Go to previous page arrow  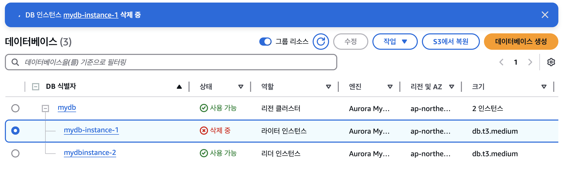(501, 62)
